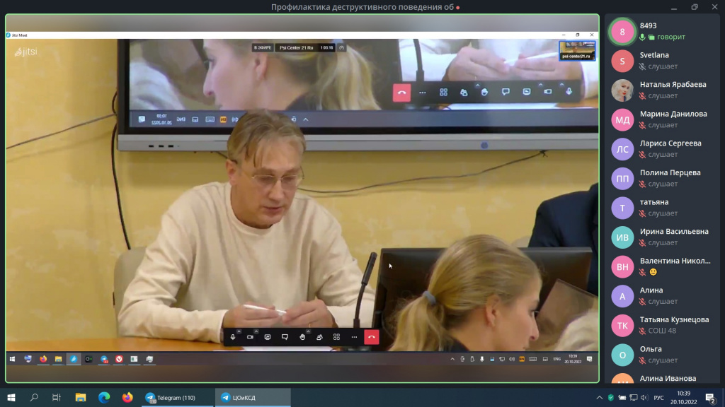
Task: Launch Microsoft Edge from the taskbar
Action: [104, 397]
